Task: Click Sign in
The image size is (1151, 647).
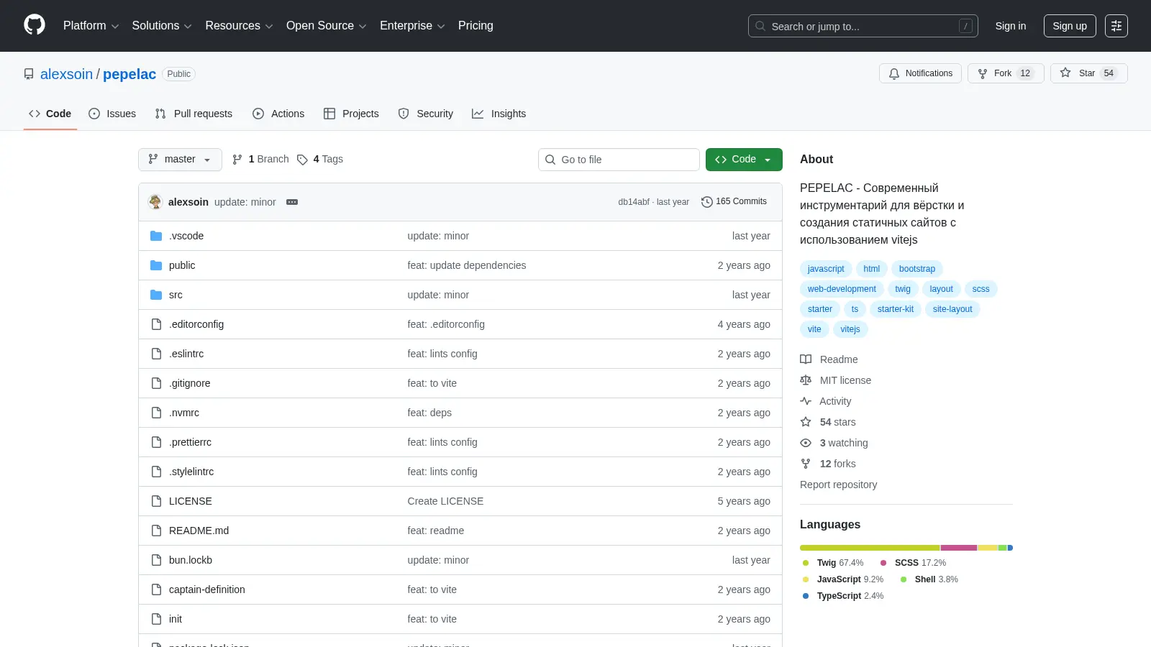Action: click(1011, 26)
